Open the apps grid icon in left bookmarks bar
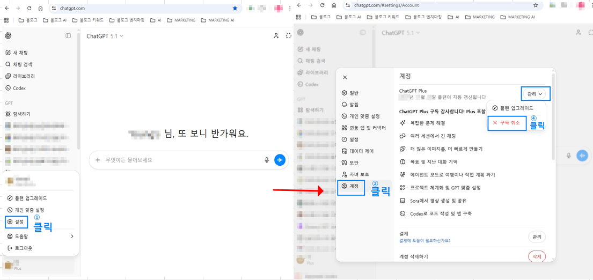Image resolution: width=593 pixels, height=280 pixels. coord(7,20)
